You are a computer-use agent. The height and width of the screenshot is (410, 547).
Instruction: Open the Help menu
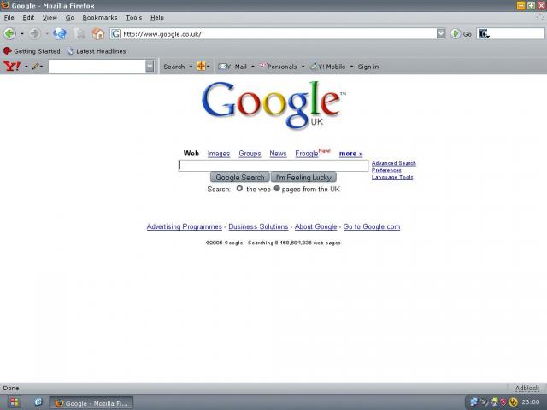coord(157,17)
